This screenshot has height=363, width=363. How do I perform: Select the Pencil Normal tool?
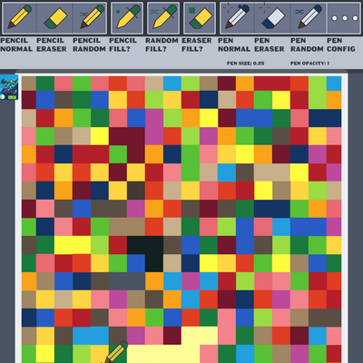[x=19, y=18]
